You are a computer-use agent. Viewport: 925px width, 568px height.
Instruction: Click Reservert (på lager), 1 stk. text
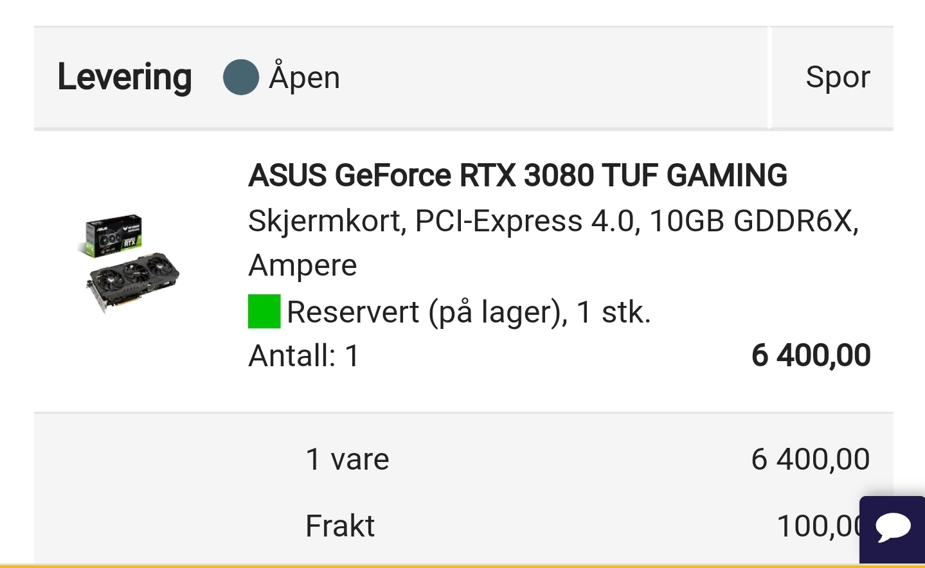[x=469, y=312]
